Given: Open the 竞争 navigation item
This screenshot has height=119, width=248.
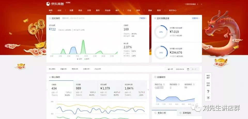Looking at the screenshot, I should pos(138,10).
